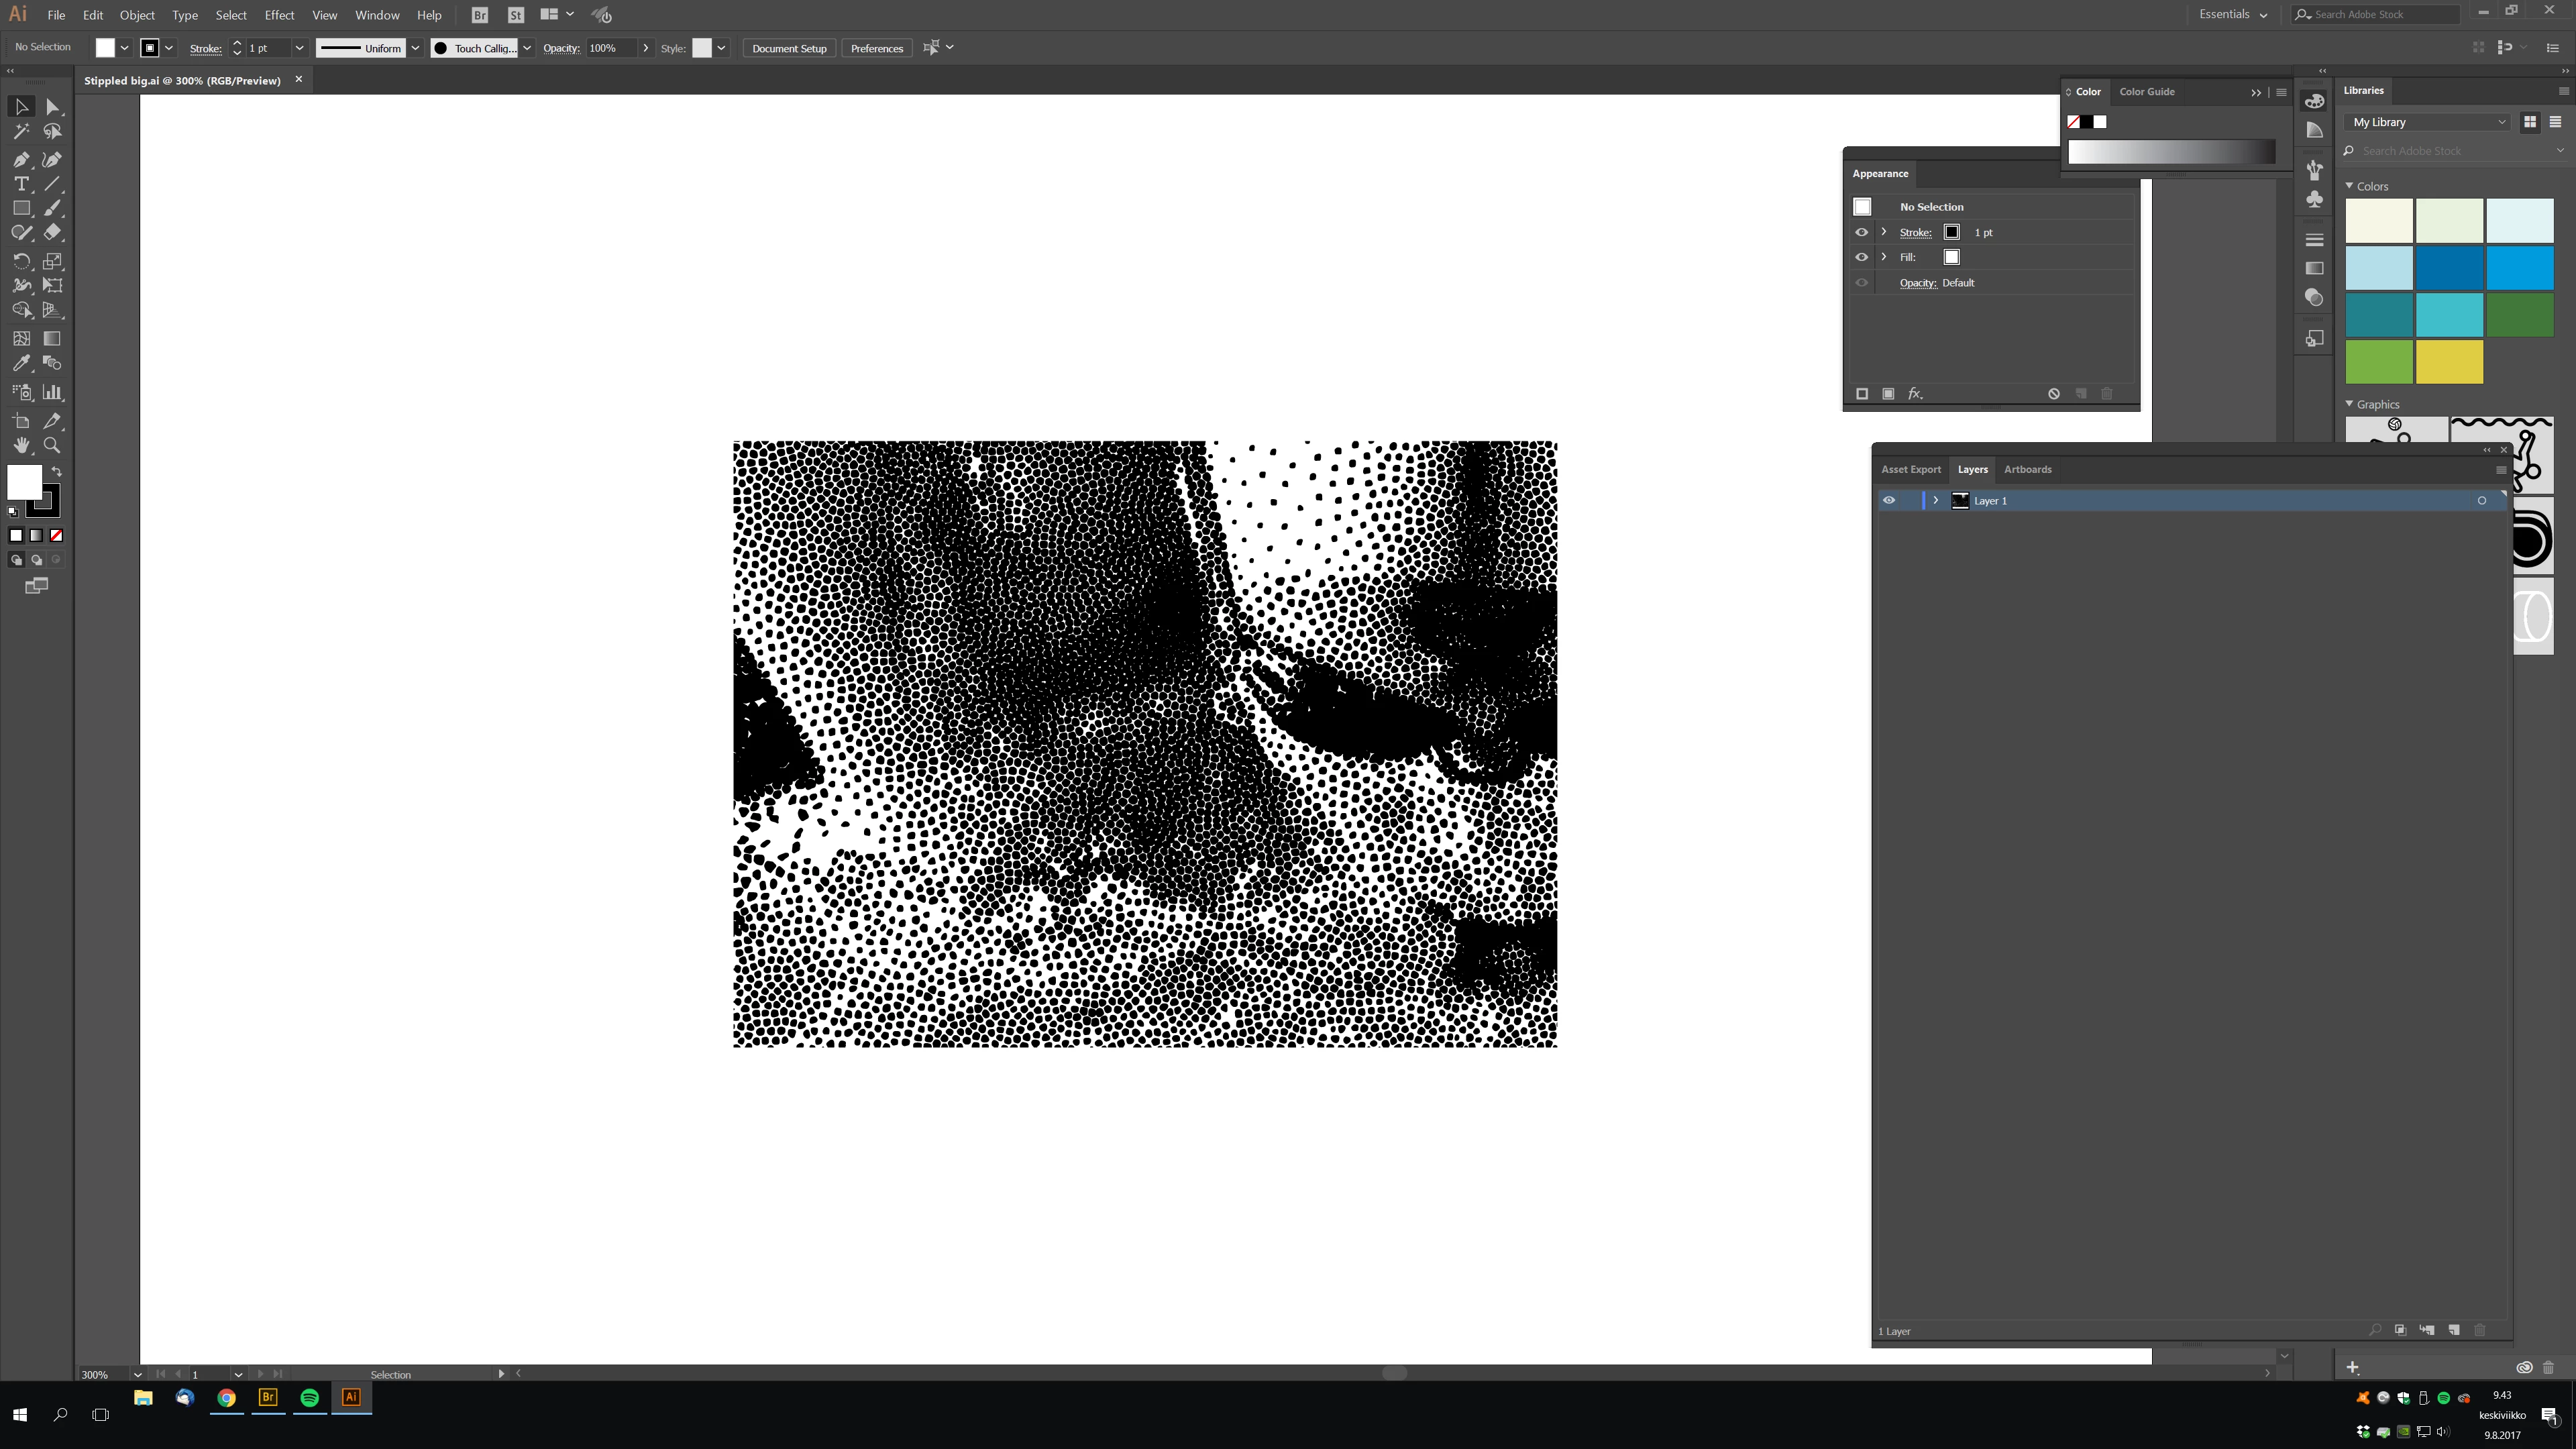Select the Eyedropper tool
2576x1449 pixels.
coord(21,364)
